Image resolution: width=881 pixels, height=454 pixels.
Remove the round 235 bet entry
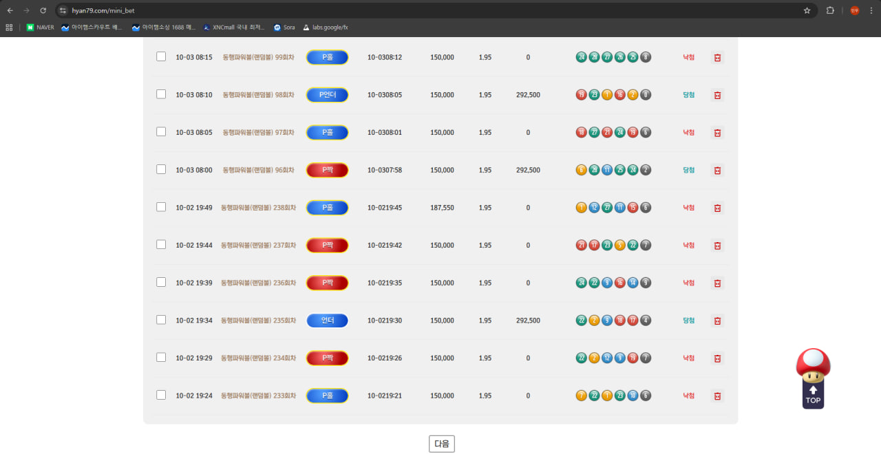(x=717, y=321)
